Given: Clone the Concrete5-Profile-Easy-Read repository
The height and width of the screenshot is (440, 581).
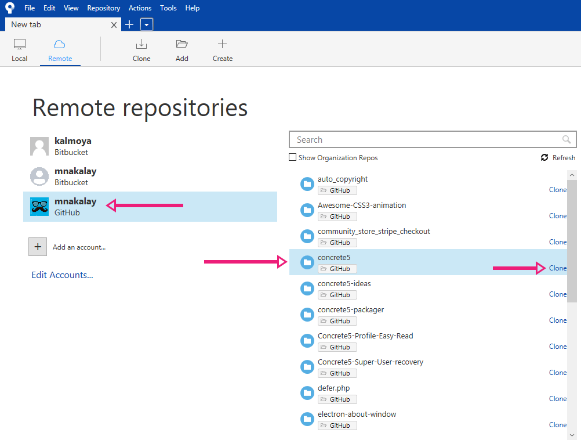Looking at the screenshot, I should [558, 346].
